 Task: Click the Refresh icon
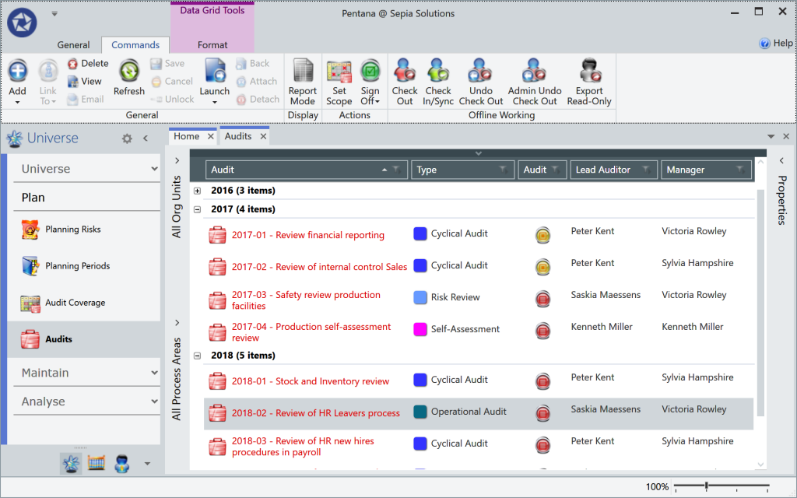[x=128, y=72]
